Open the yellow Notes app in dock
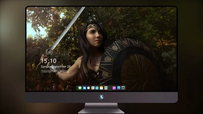The image size is (203, 114). click(x=101, y=88)
